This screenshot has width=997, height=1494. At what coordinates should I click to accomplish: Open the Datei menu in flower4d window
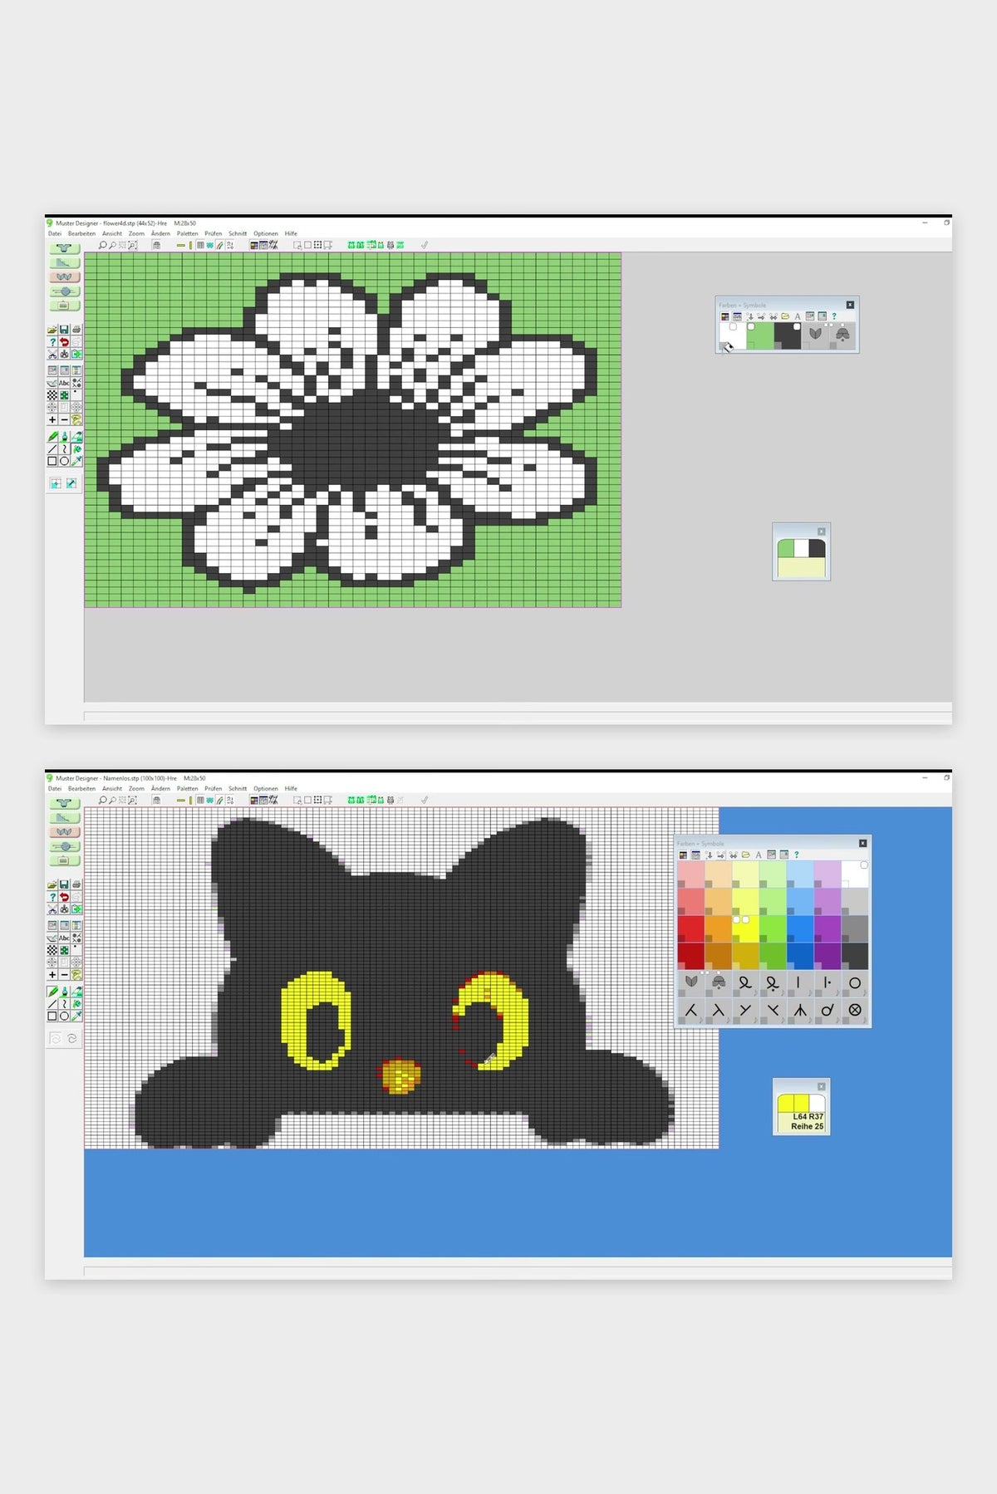55,234
